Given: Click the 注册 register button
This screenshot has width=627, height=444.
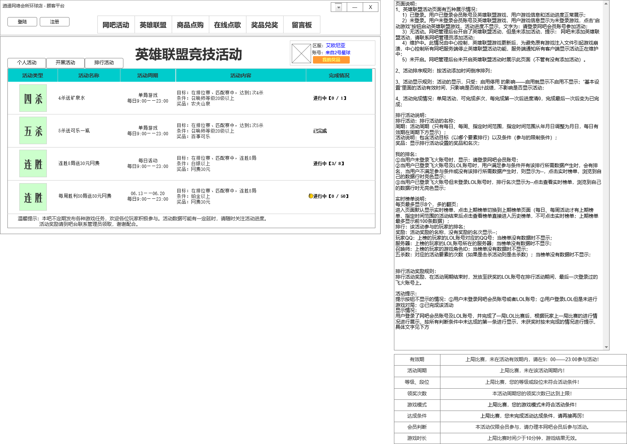Looking at the screenshot, I should pos(55,22).
